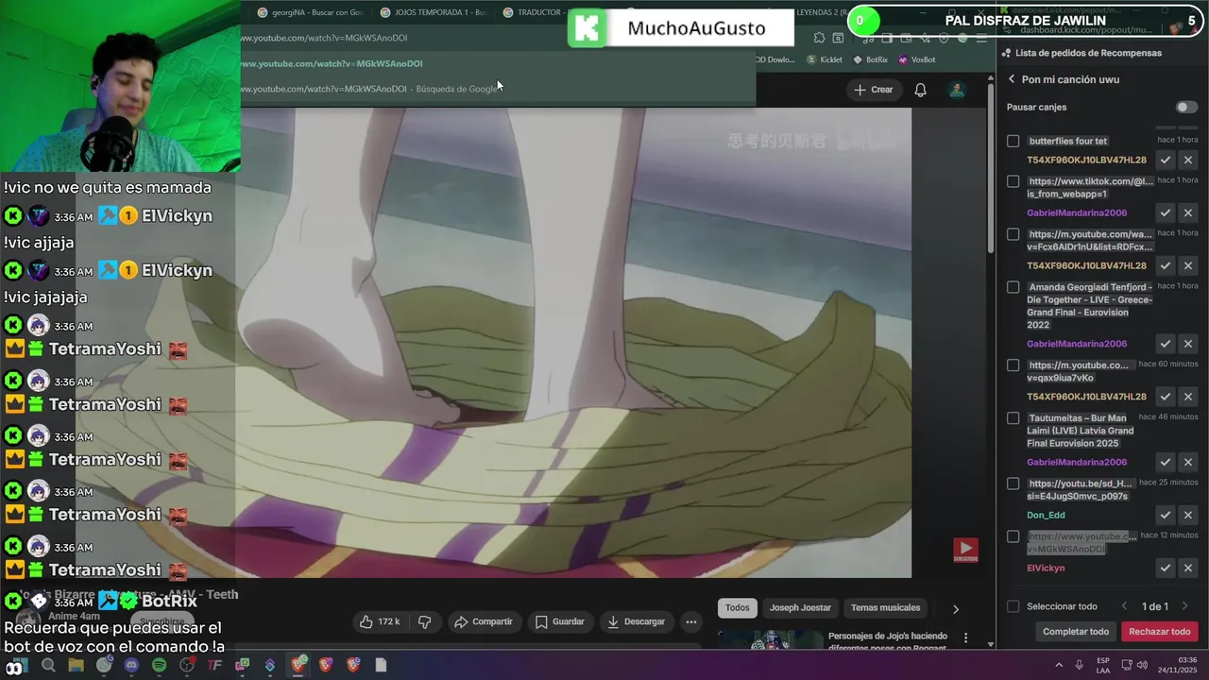
Task: Click 'Compartir' under the video
Action: click(483, 621)
